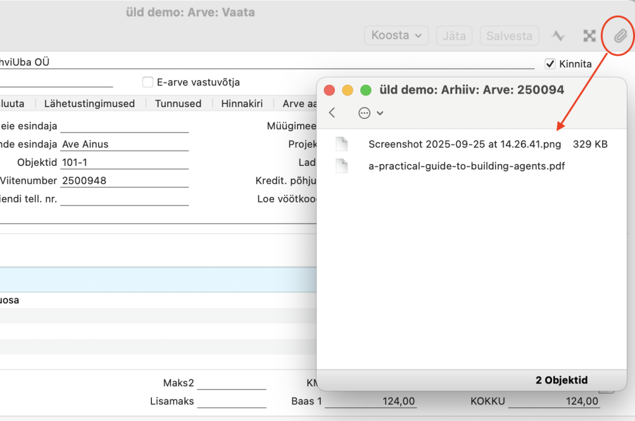Click the paperclip attachments icon
Image resolution: width=635 pixels, height=421 pixels.
click(620, 37)
